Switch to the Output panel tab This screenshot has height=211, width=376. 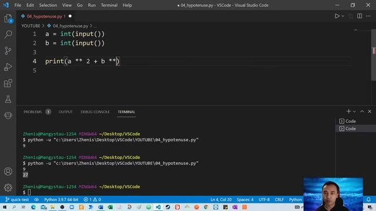pos(65,112)
